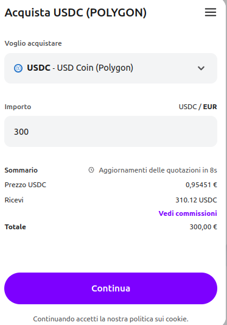Click the Sommario section label
This screenshot has width=227, height=325.
(21, 170)
